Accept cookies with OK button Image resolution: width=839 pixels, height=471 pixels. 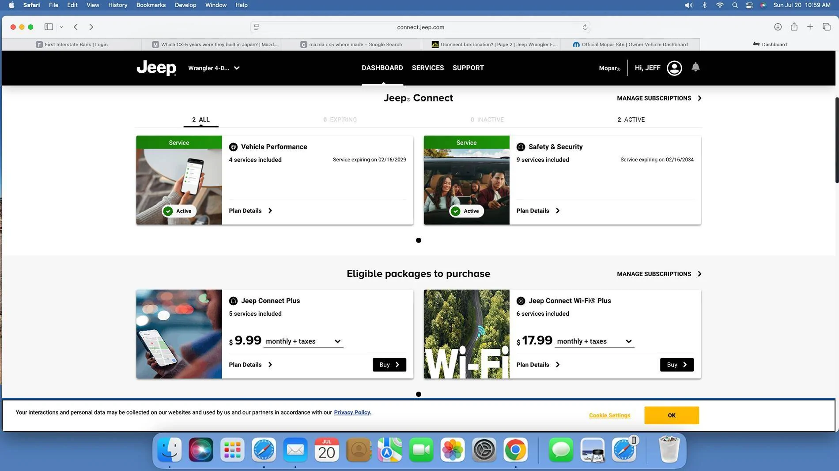coord(671,415)
